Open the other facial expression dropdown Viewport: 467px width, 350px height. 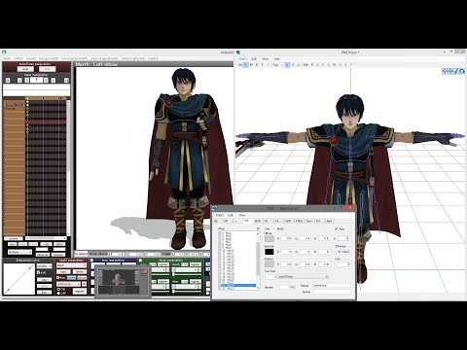[187, 287]
